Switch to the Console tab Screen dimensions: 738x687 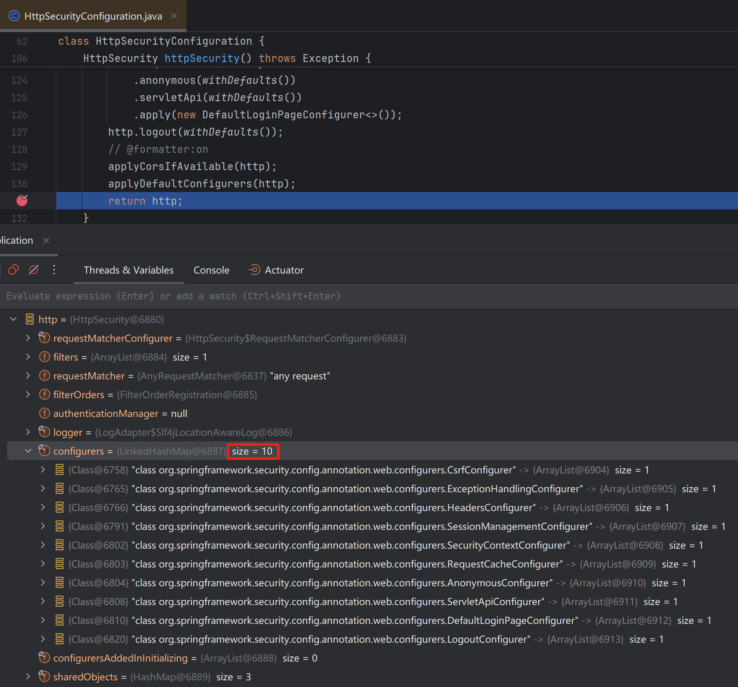pos(211,270)
